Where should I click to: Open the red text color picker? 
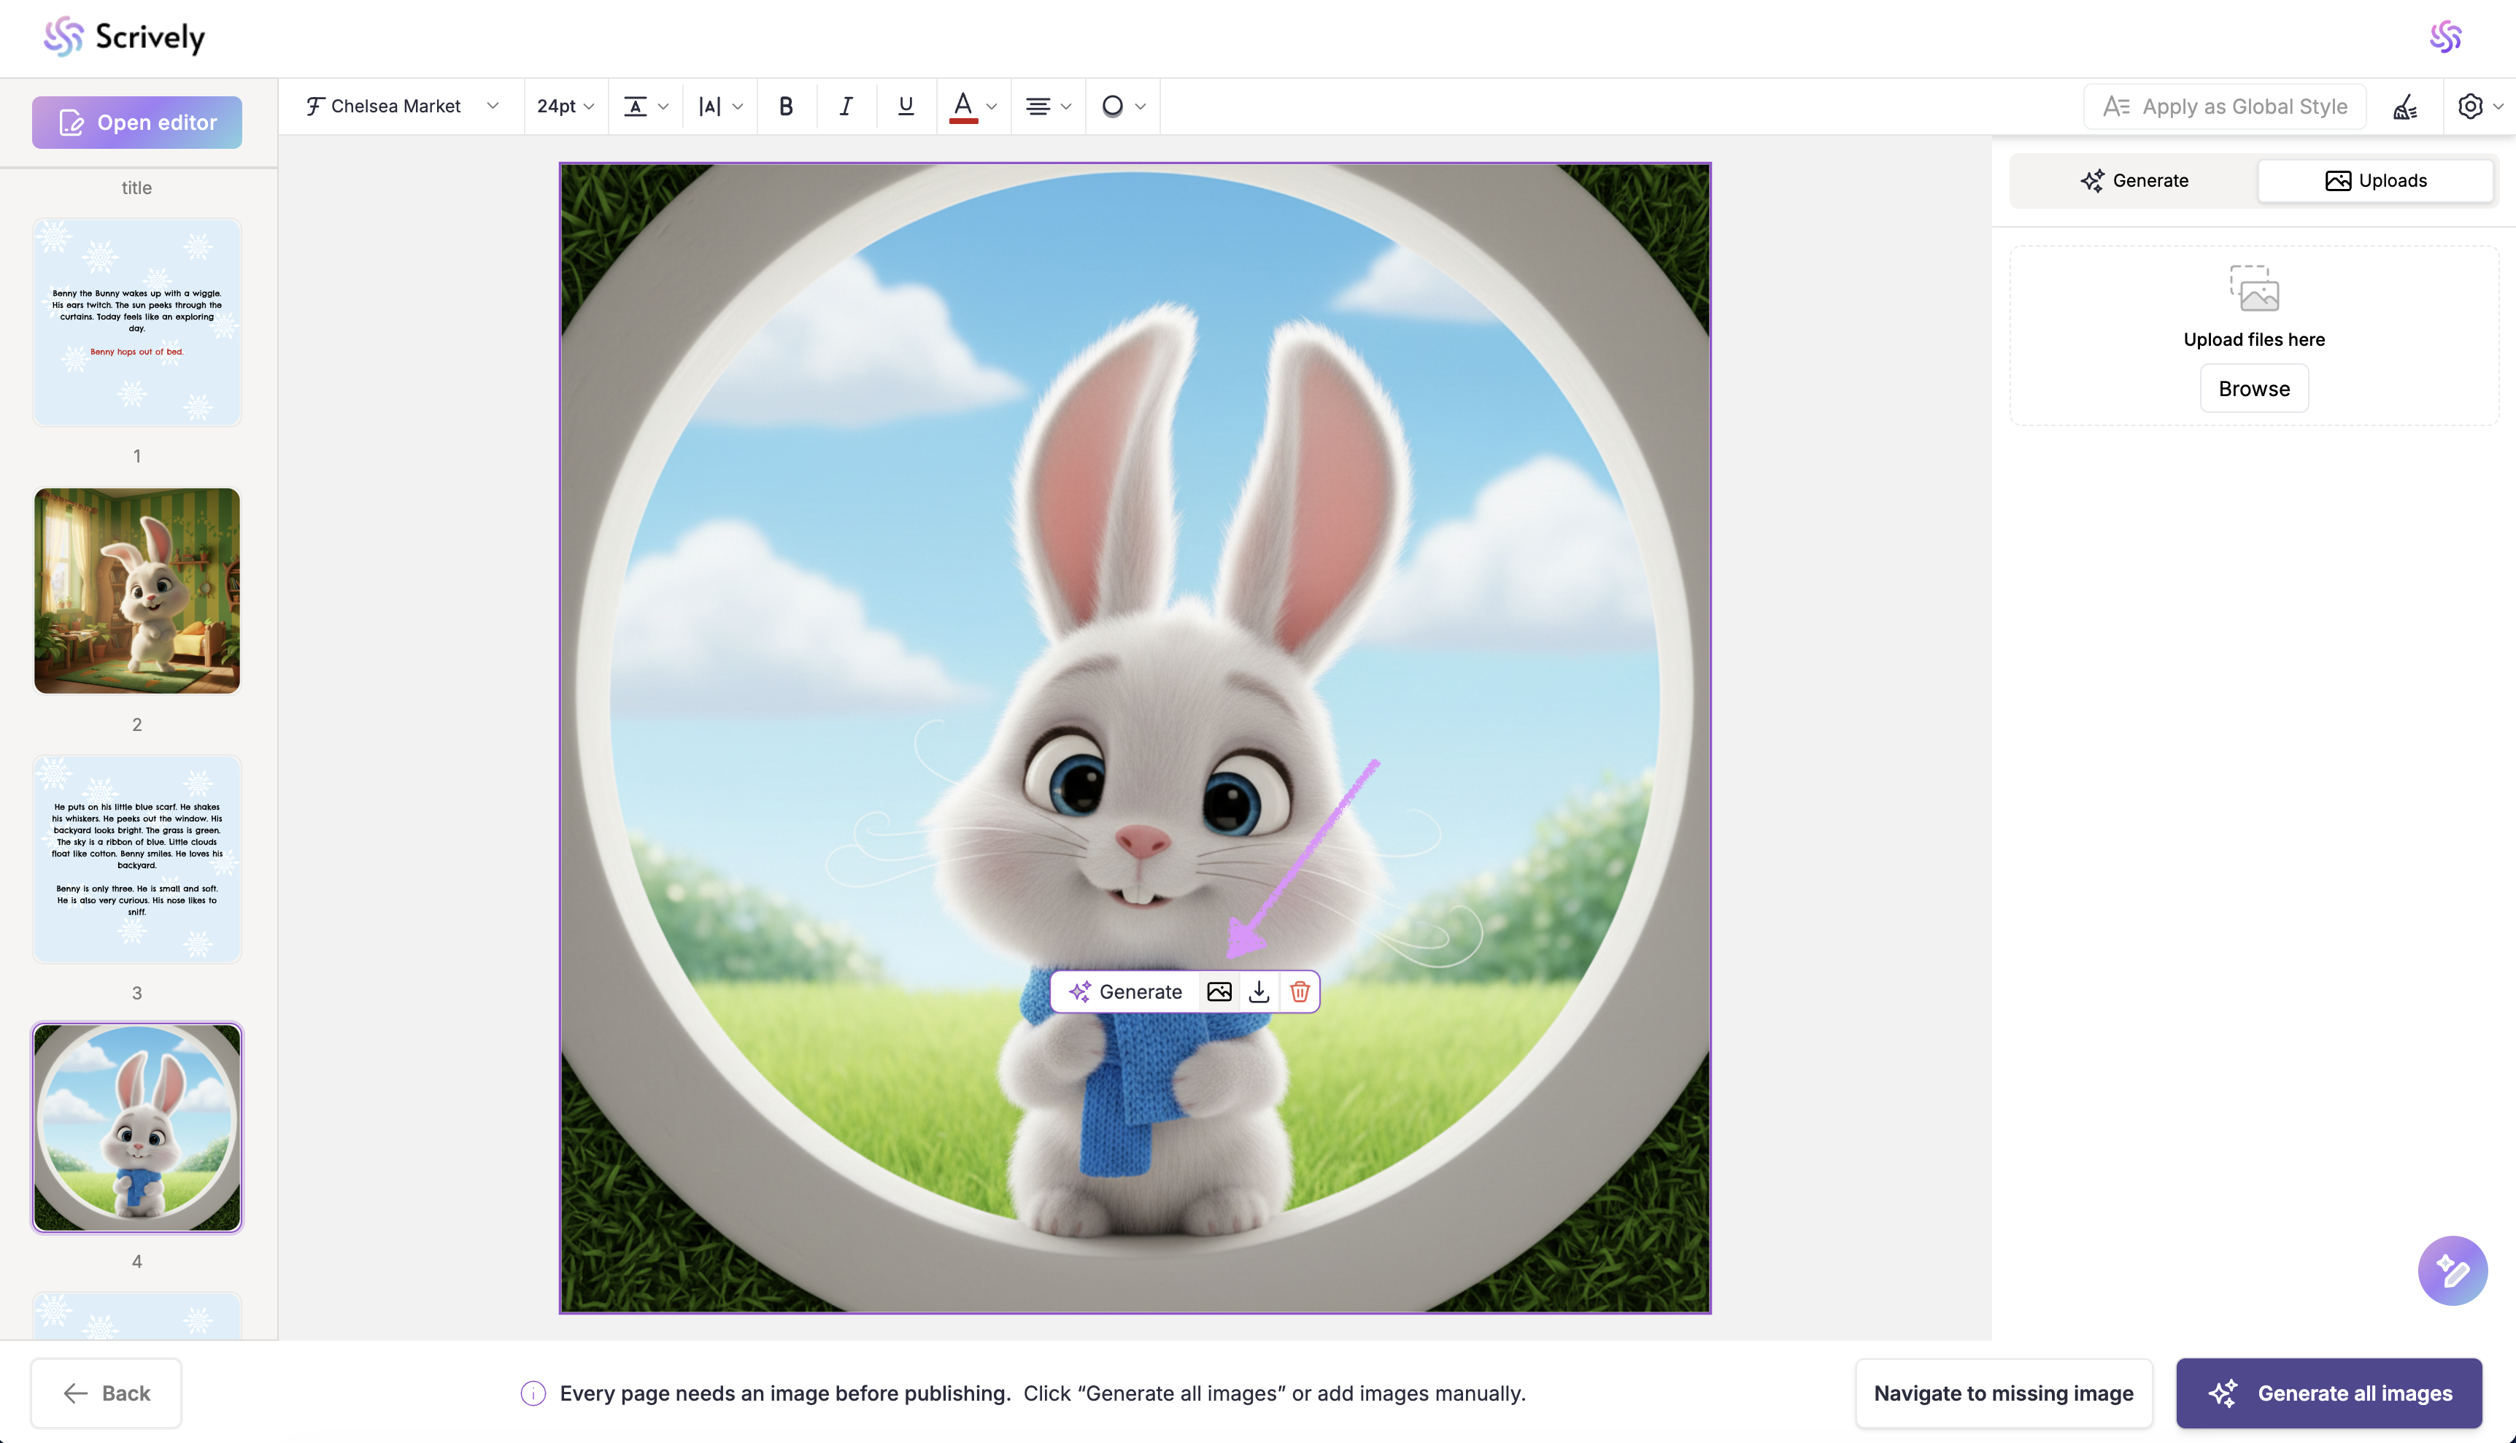pyautogui.click(x=973, y=106)
